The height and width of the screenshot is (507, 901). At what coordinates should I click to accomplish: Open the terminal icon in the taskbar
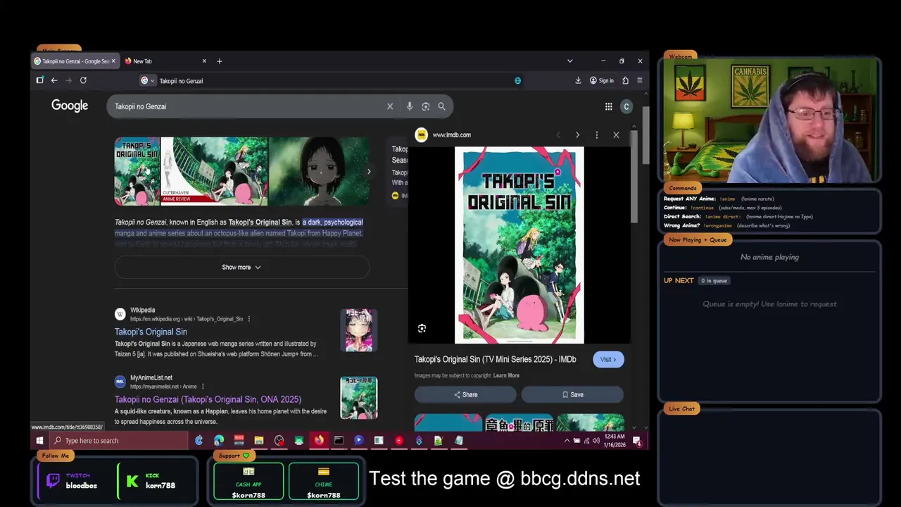[x=339, y=441]
